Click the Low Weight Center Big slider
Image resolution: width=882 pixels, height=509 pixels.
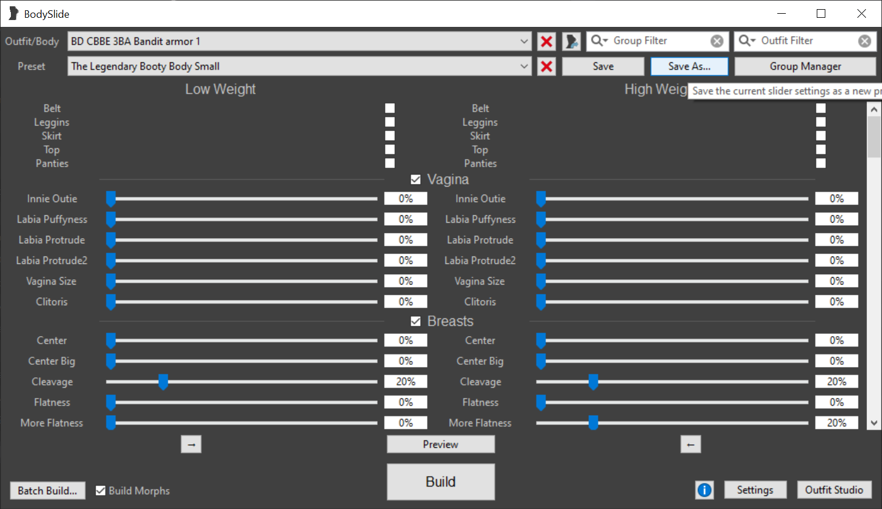242,361
